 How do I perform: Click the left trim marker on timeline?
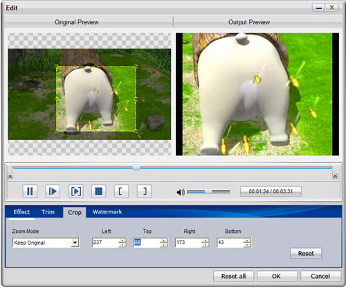(10, 176)
